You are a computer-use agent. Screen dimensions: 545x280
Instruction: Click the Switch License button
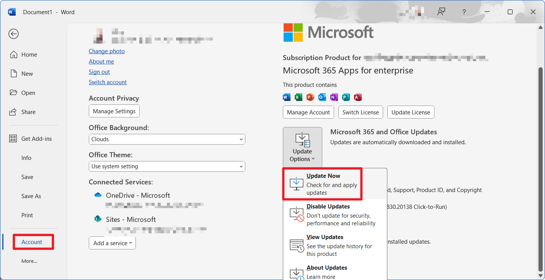click(x=361, y=112)
